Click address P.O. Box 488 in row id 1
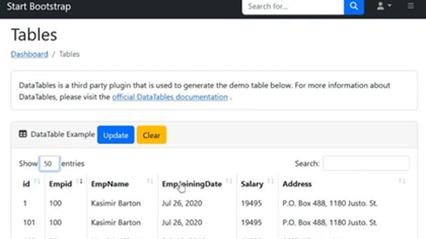Image resolution: width=426 pixels, height=239 pixels. (x=330, y=203)
